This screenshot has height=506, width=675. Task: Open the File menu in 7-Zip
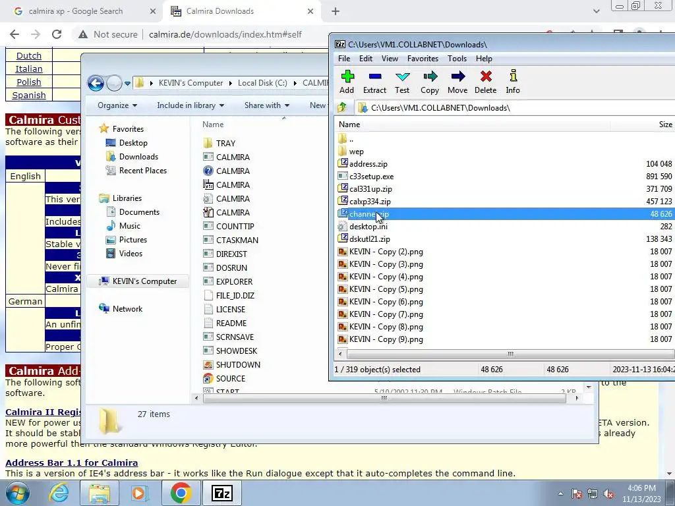pyautogui.click(x=344, y=59)
